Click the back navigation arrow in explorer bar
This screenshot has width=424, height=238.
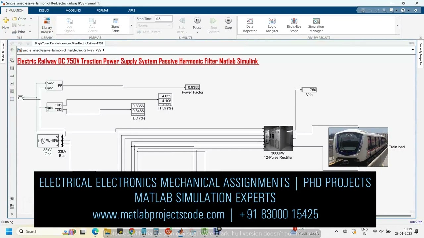(x=12, y=43)
